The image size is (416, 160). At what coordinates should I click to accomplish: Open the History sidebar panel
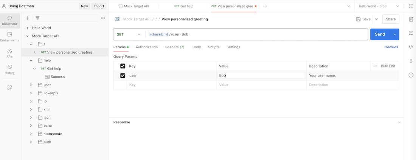[9, 69]
